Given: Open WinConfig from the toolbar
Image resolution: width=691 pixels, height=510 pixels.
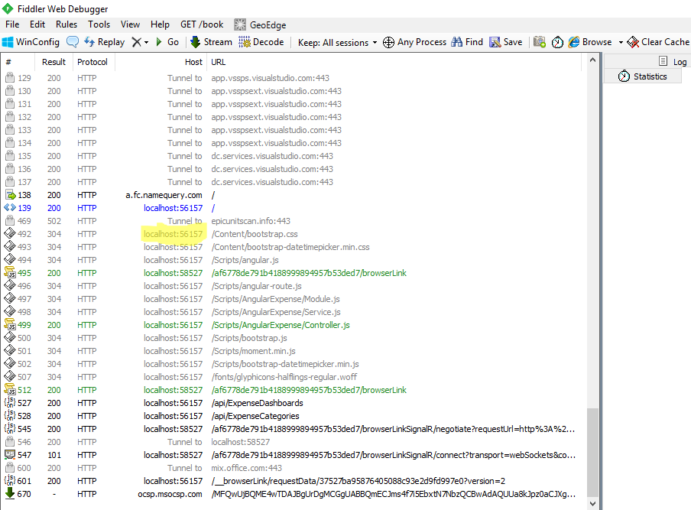Looking at the screenshot, I should click(31, 42).
